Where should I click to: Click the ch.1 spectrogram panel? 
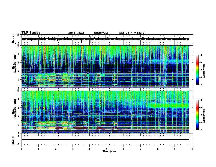[105, 67]
